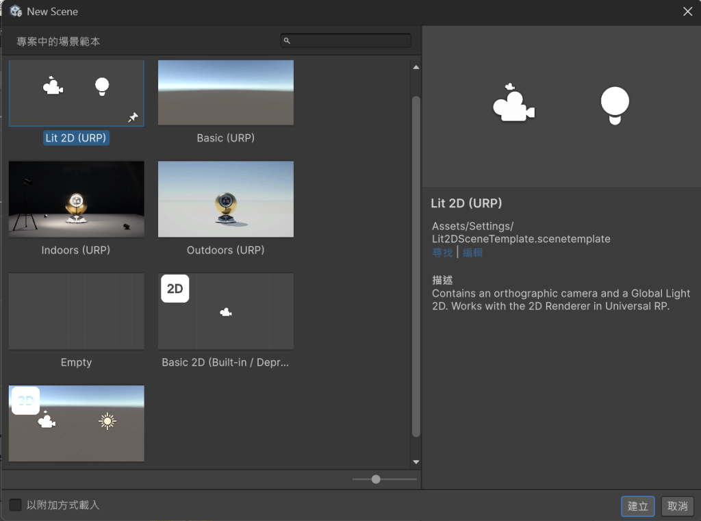Click the 建立 create button
Viewport: 701px width, 521px height.
637,506
